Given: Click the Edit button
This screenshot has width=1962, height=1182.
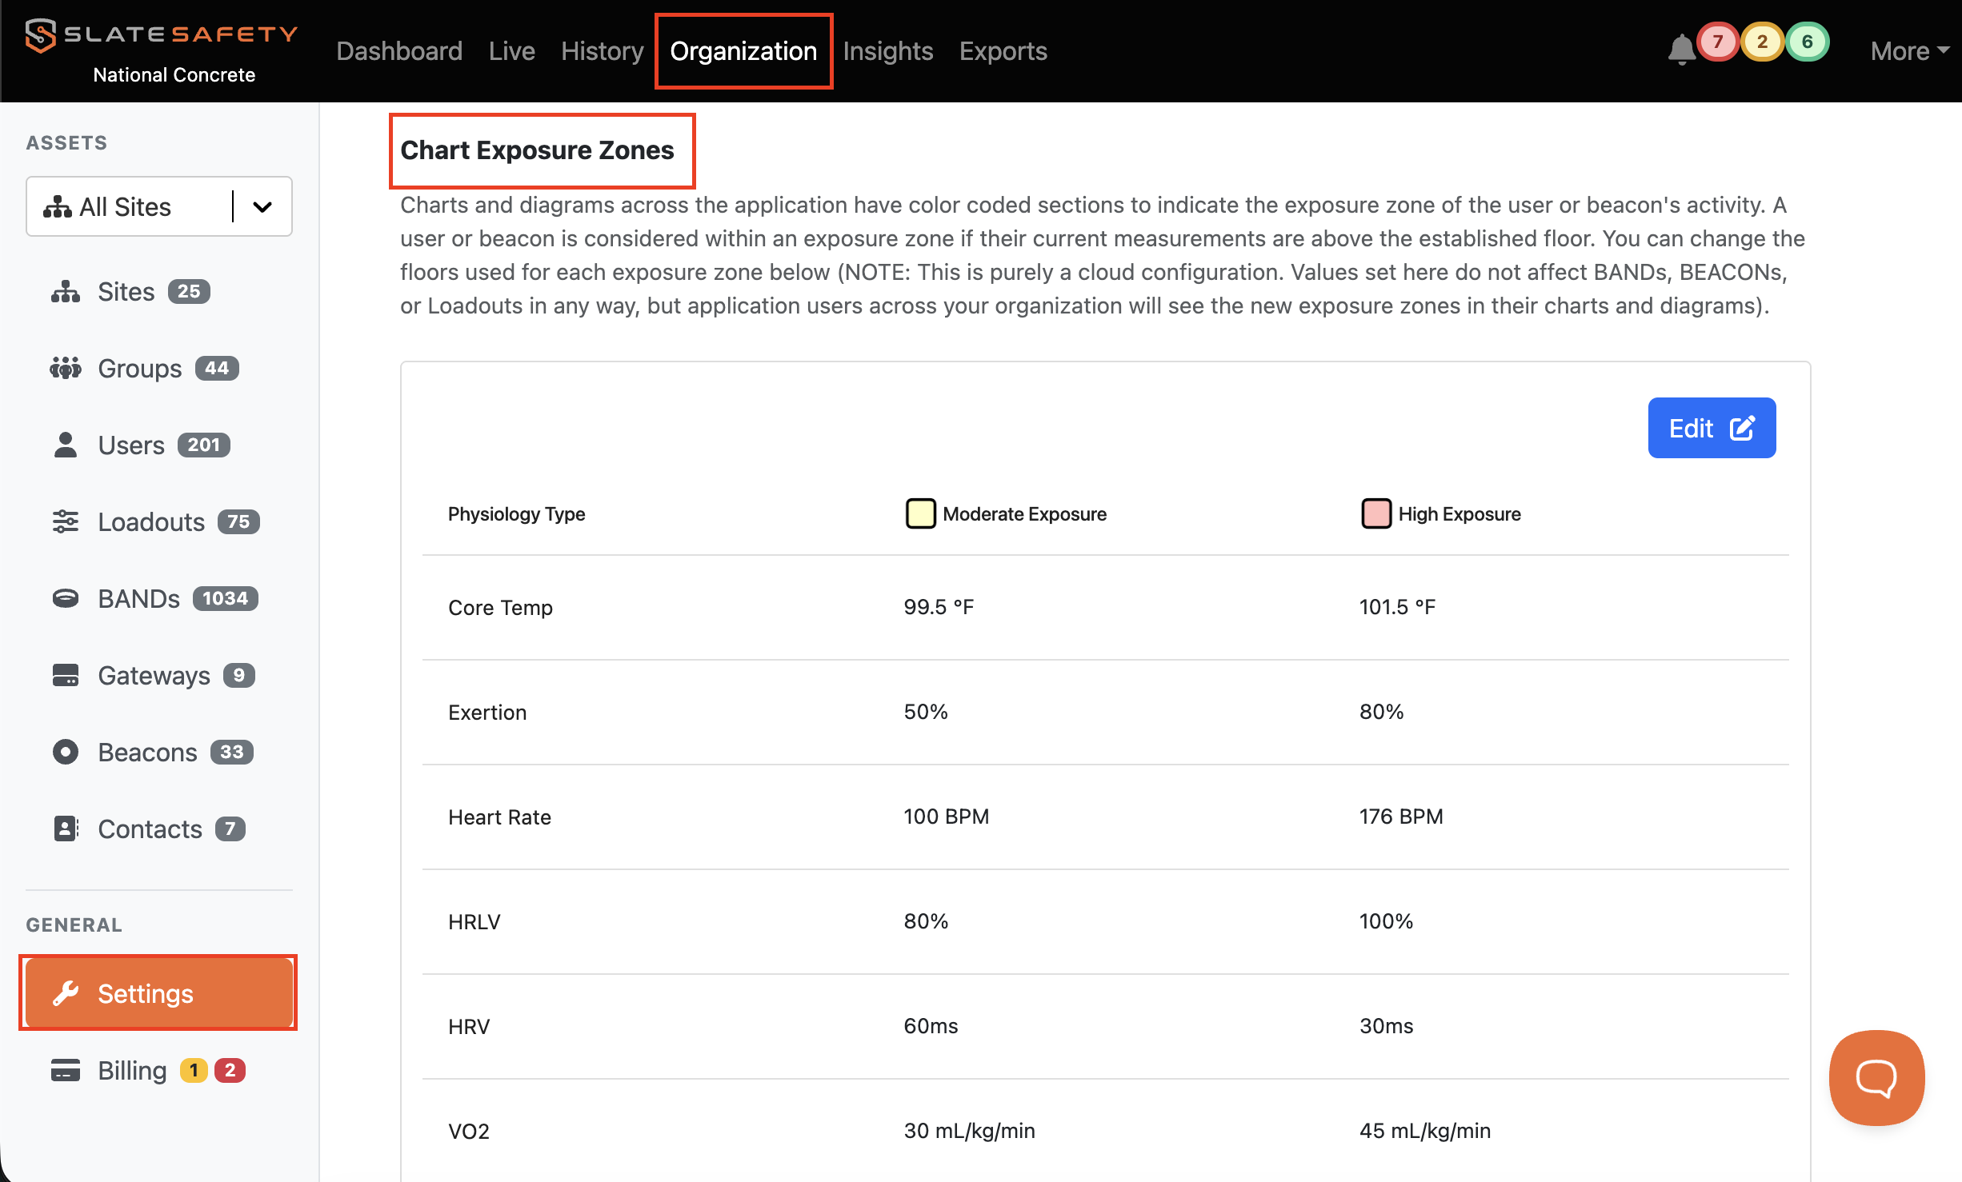Looking at the screenshot, I should click(x=1711, y=428).
